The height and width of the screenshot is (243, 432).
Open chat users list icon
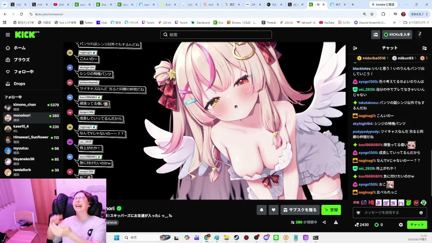click(x=424, y=48)
